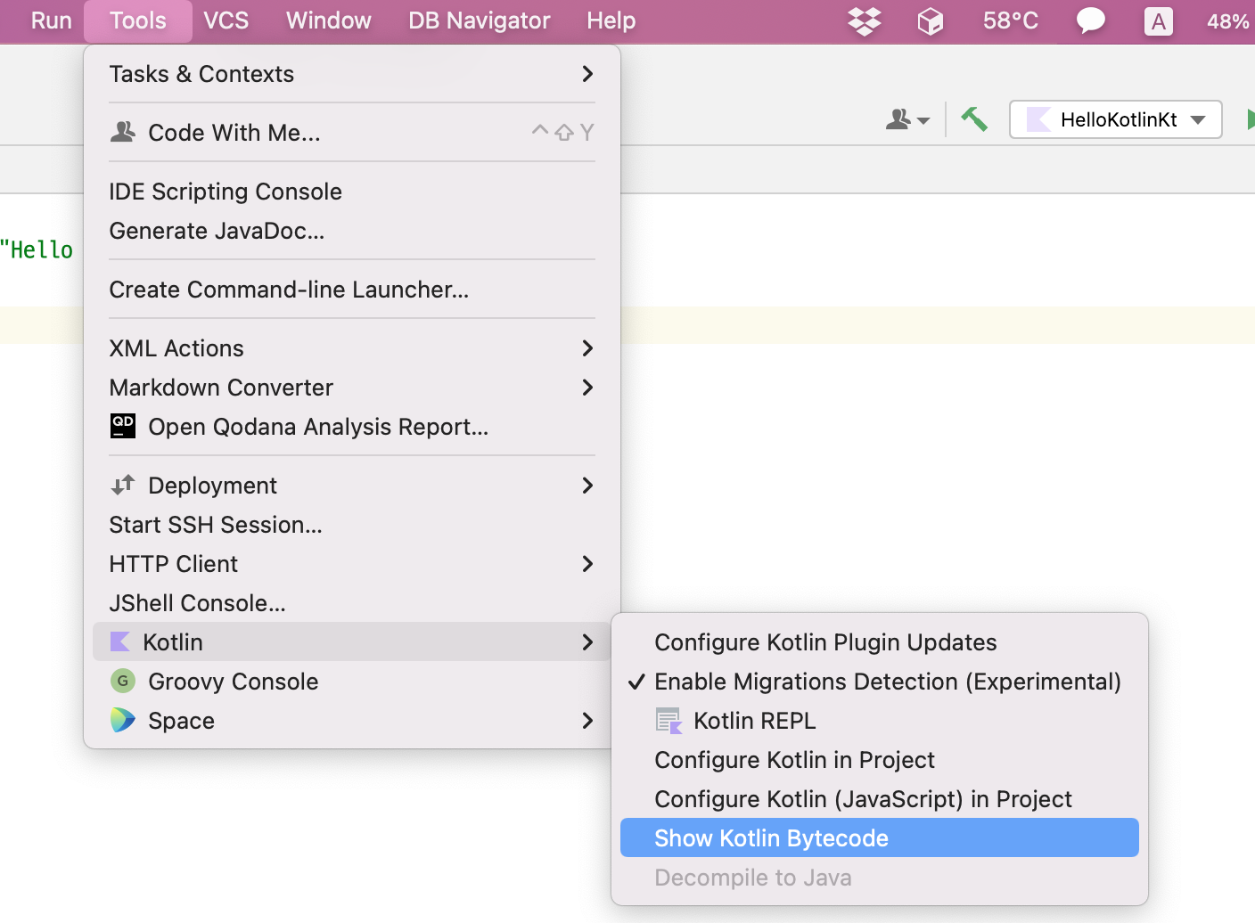Open the Help menu
Viewport: 1255px width, 923px height.
611,20
